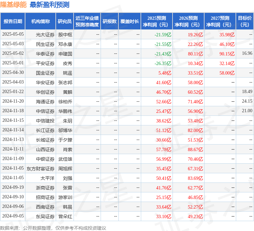Click the 机构简称 column header
Image resolution: width=254 pixels, height=231 pixels.
pyautogui.click(x=41, y=21)
